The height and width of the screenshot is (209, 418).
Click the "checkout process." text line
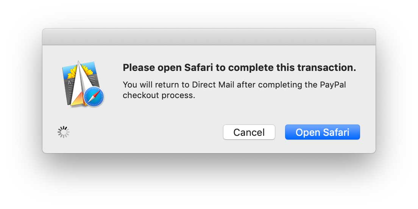tap(159, 95)
